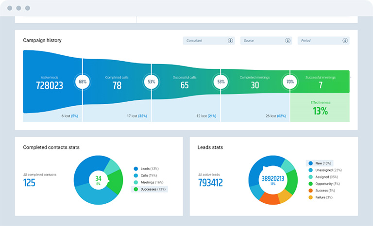Open the Period dropdown filter

pyautogui.click(x=323, y=41)
